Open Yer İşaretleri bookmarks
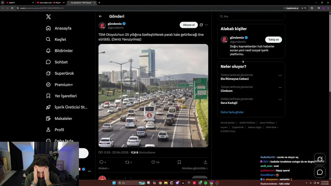This screenshot has height=186, width=331. (61, 96)
